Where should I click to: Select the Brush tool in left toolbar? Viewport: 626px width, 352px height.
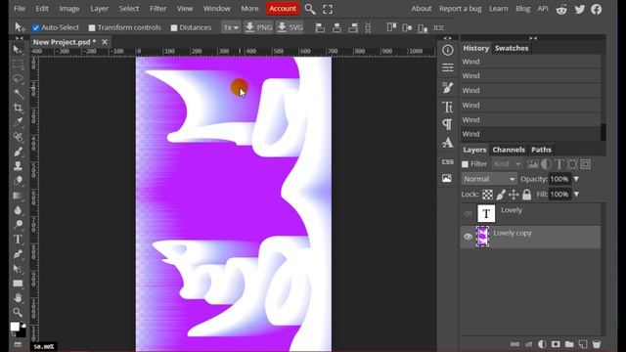pos(18,152)
